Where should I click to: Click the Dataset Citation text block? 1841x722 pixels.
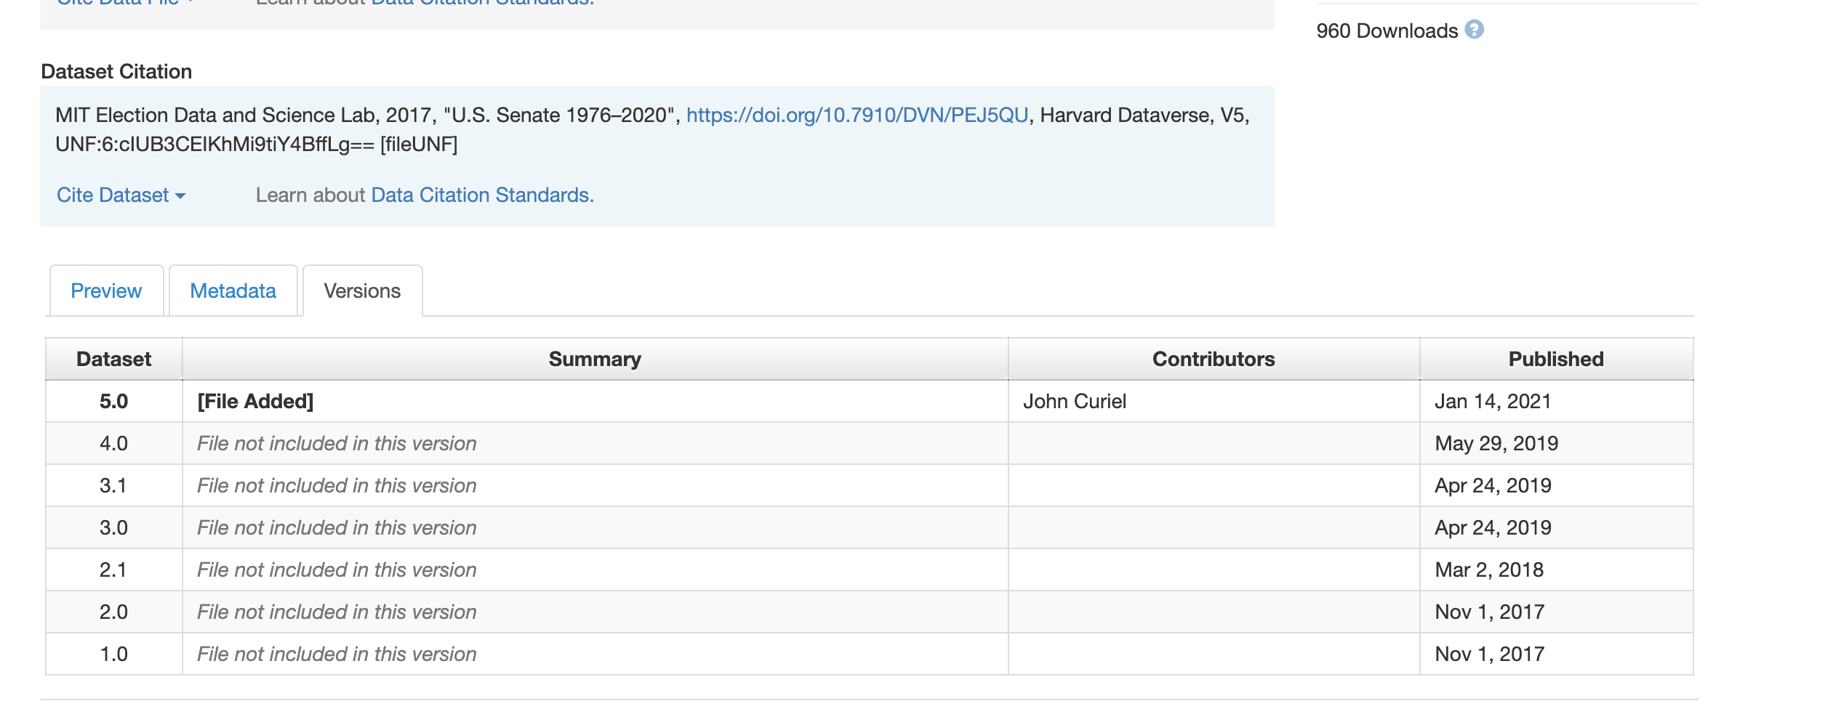[x=364, y=131]
